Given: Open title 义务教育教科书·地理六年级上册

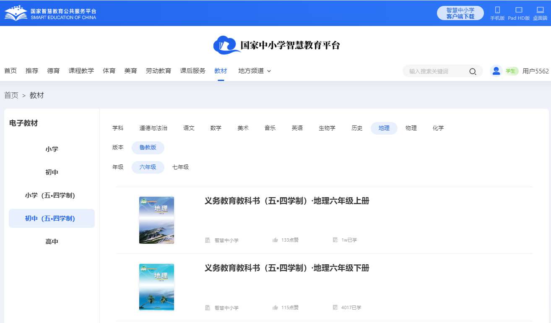Looking at the screenshot, I should point(287,201).
